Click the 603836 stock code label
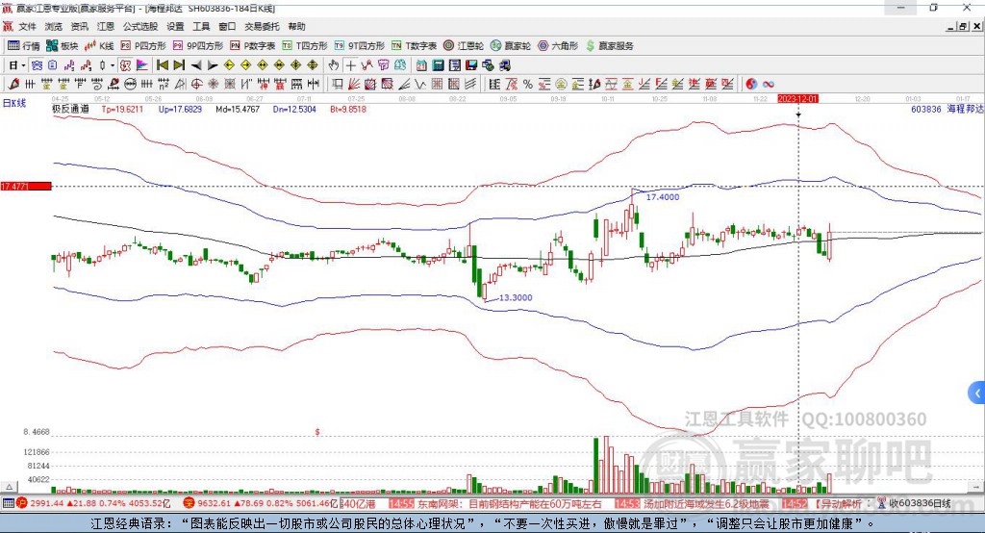 [926, 109]
